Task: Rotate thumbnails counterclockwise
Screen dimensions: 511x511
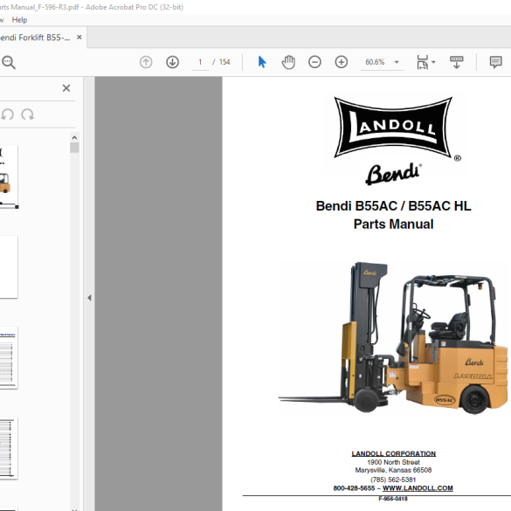Action: pos(8,114)
